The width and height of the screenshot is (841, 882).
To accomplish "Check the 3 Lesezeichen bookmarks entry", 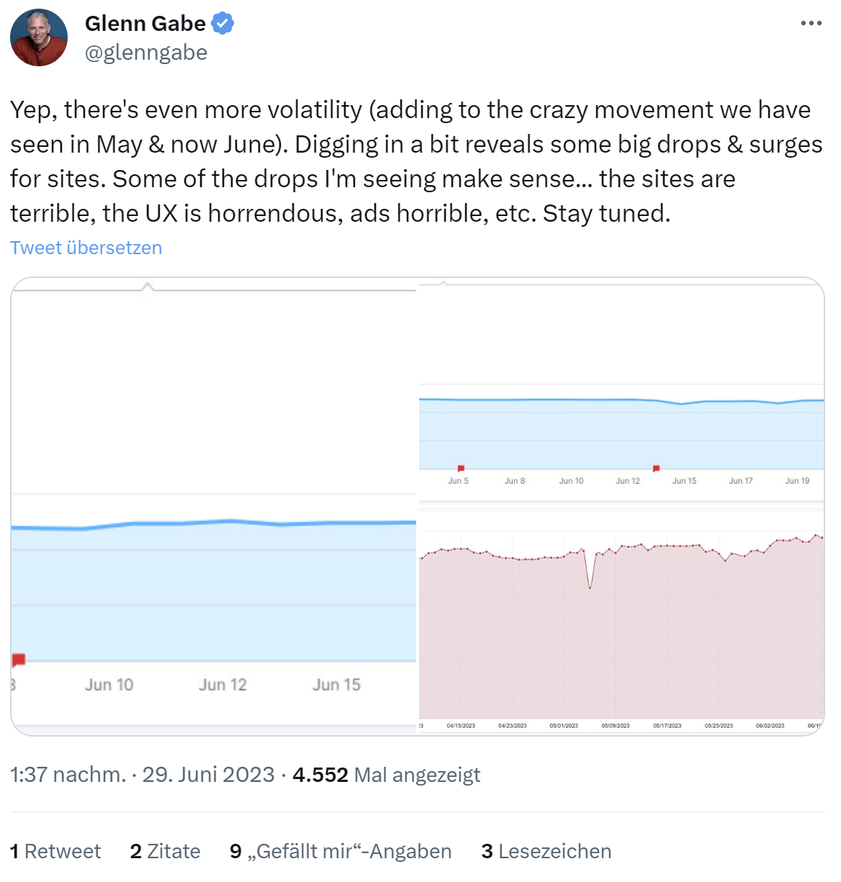I will click(546, 851).
